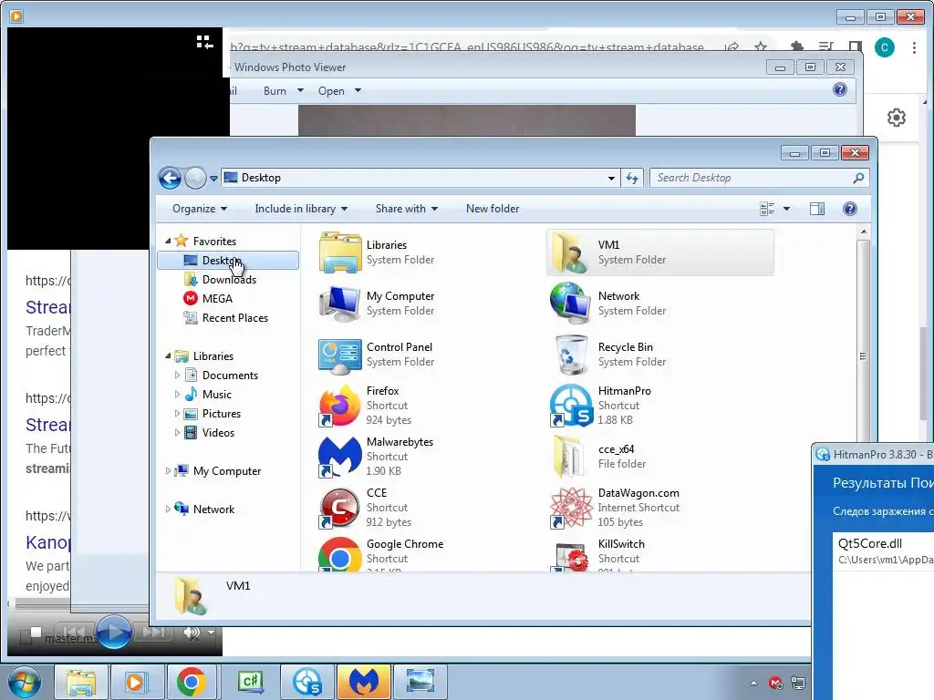Screen dimensions: 934x700
Task: Switch to Chrome in the taskbar
Action: [192, 682]
